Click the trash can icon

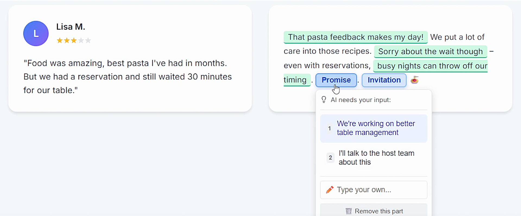pyautogui.click(x=349, y=211)
